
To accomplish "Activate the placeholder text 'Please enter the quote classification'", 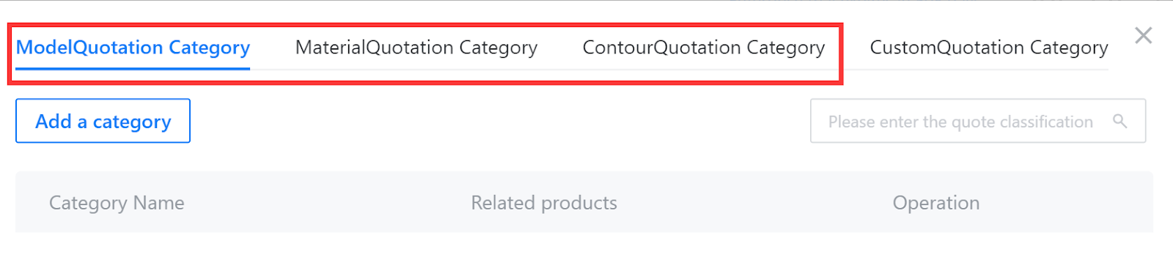I will 960,122.
